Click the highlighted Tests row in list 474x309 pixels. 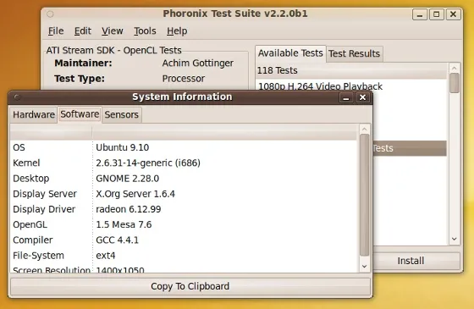410,148
